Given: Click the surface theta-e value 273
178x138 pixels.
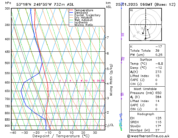Looking at the screenshot, I should tap(158, 72).
